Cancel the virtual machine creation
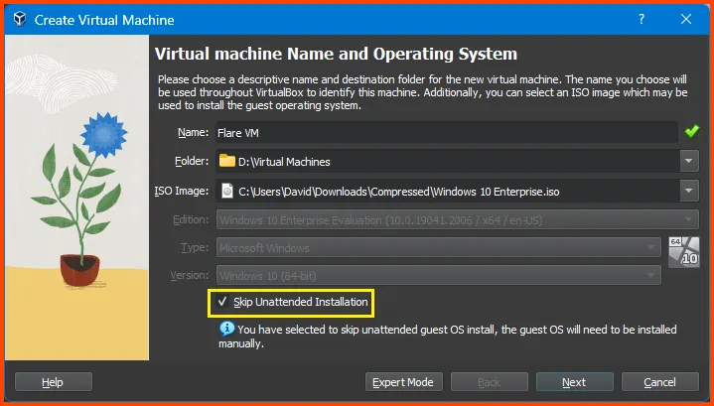Viewport: 714px width, 406px height. [659, 382]
